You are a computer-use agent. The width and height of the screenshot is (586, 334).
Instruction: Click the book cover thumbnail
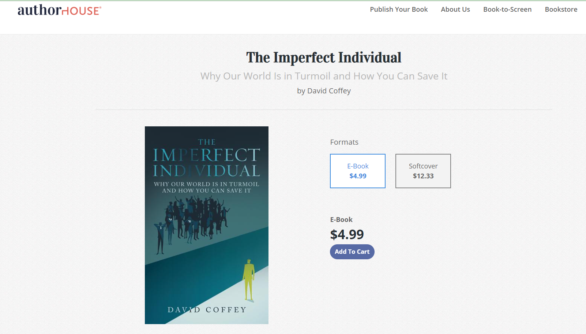pos(206,225)
